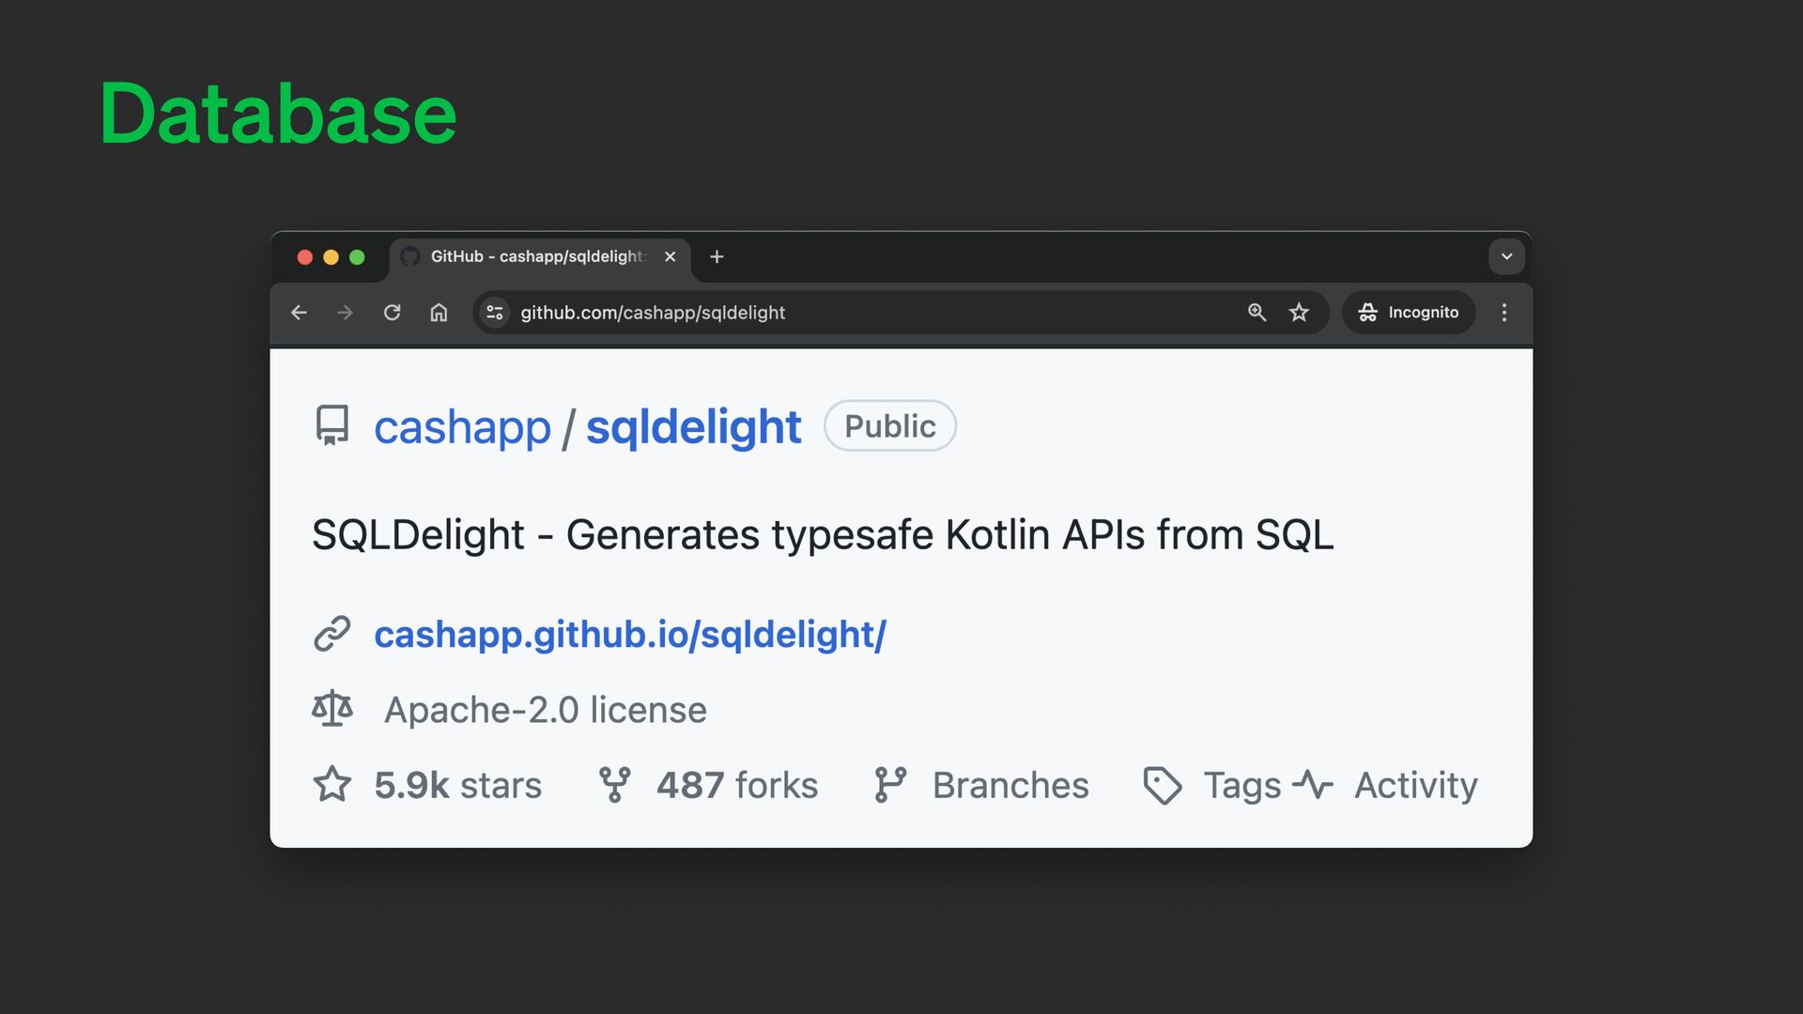Screen dimensions: 1803x1014
Task: Click the Incognito indicator button
Action: 1408,313
